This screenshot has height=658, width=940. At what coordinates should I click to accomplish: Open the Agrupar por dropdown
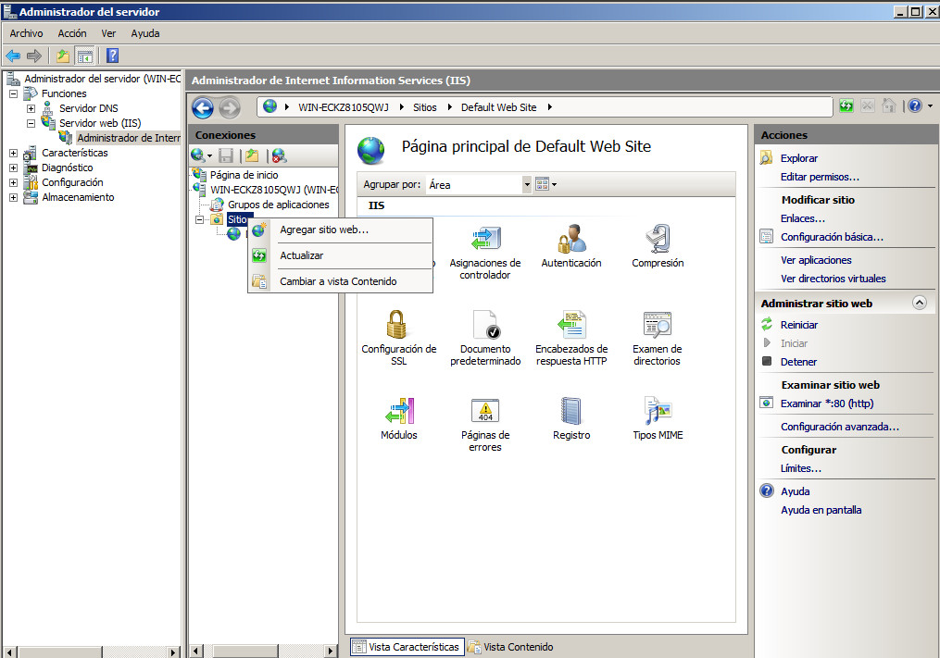click(x=527, y=185)
